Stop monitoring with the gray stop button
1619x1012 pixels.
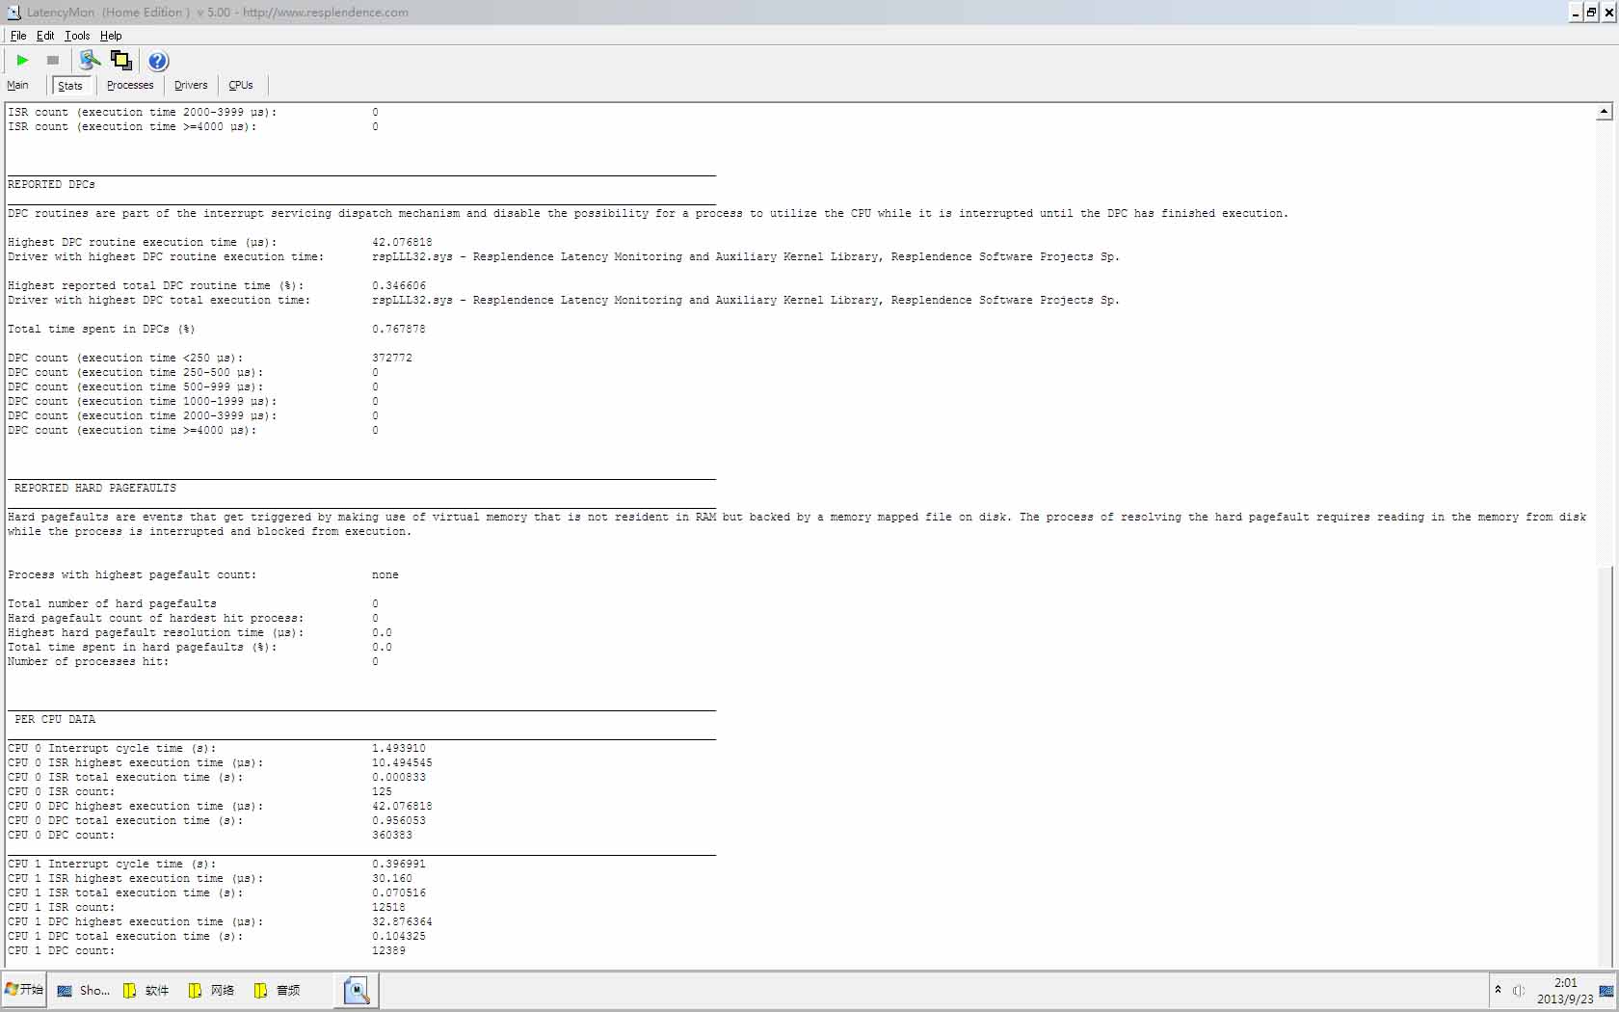[x=53, y=60]
